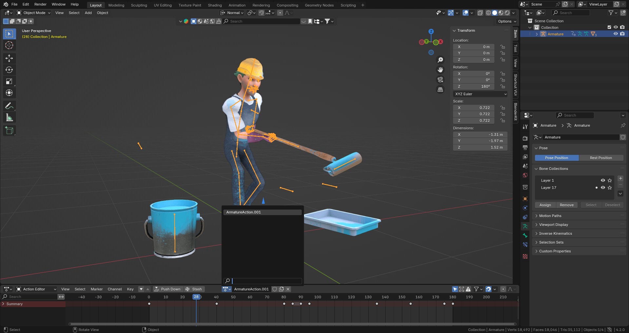This screenshot has width=629, height=333.
Task: Activate the Select Box tool
Action: pyautogui.click(x=9, y=34)
